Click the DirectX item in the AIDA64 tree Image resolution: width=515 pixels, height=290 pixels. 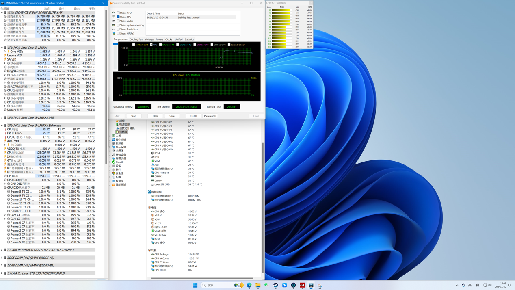(x=119, y=162)
